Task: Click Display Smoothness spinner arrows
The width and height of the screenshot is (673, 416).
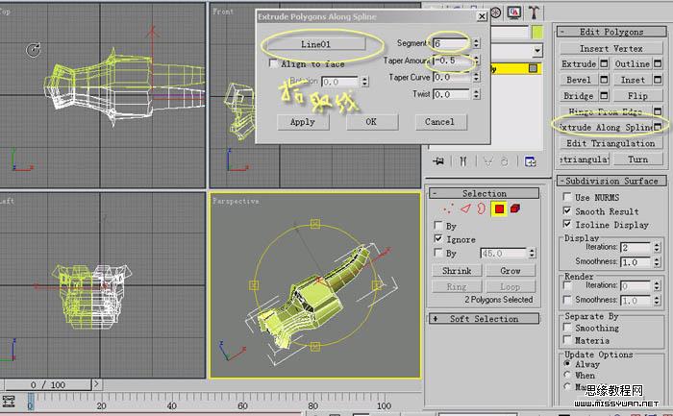Action: [657, 262]
